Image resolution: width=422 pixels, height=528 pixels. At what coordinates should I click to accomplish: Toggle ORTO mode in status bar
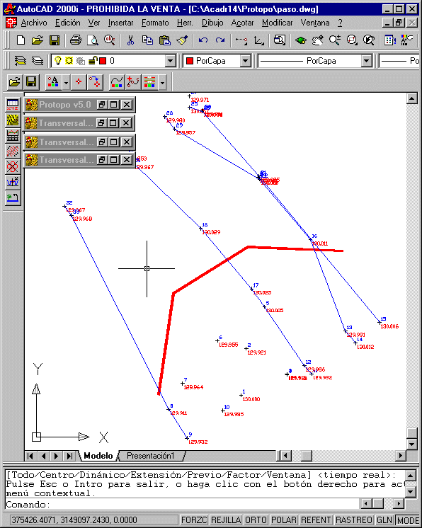tap(256, 520)
